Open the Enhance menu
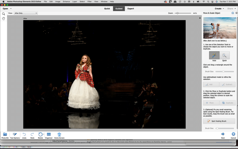 pos(66,1)
